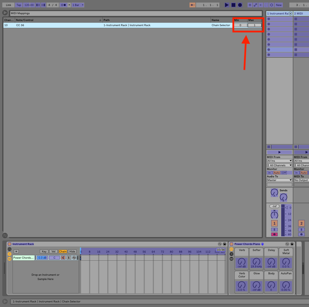
Task: Sort by the Note/Control column header
Action: tap(59, 20)
